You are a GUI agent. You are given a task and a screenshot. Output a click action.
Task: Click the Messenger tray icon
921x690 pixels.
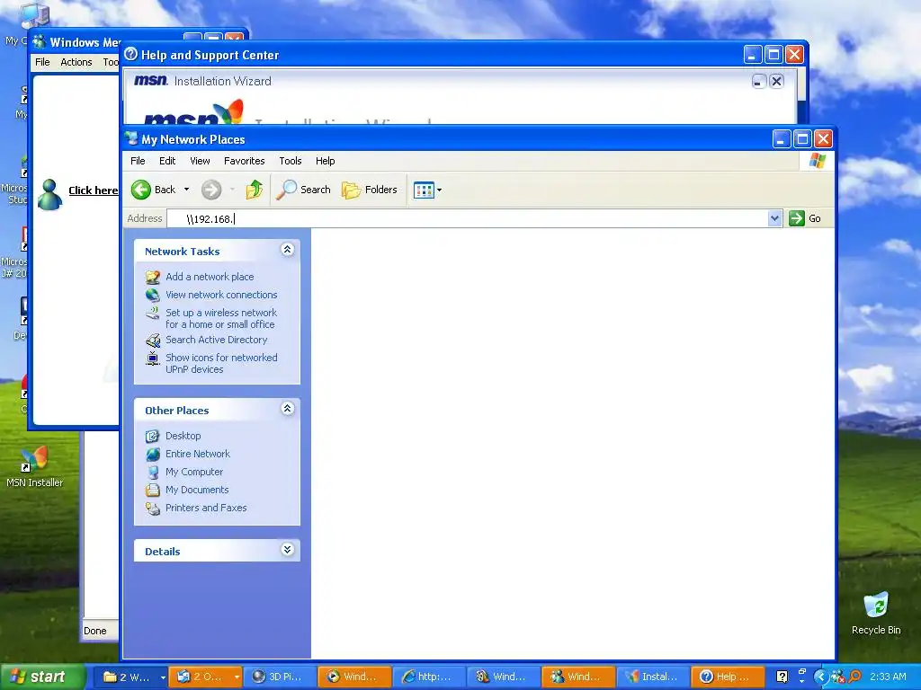click(x=838, y=677)
